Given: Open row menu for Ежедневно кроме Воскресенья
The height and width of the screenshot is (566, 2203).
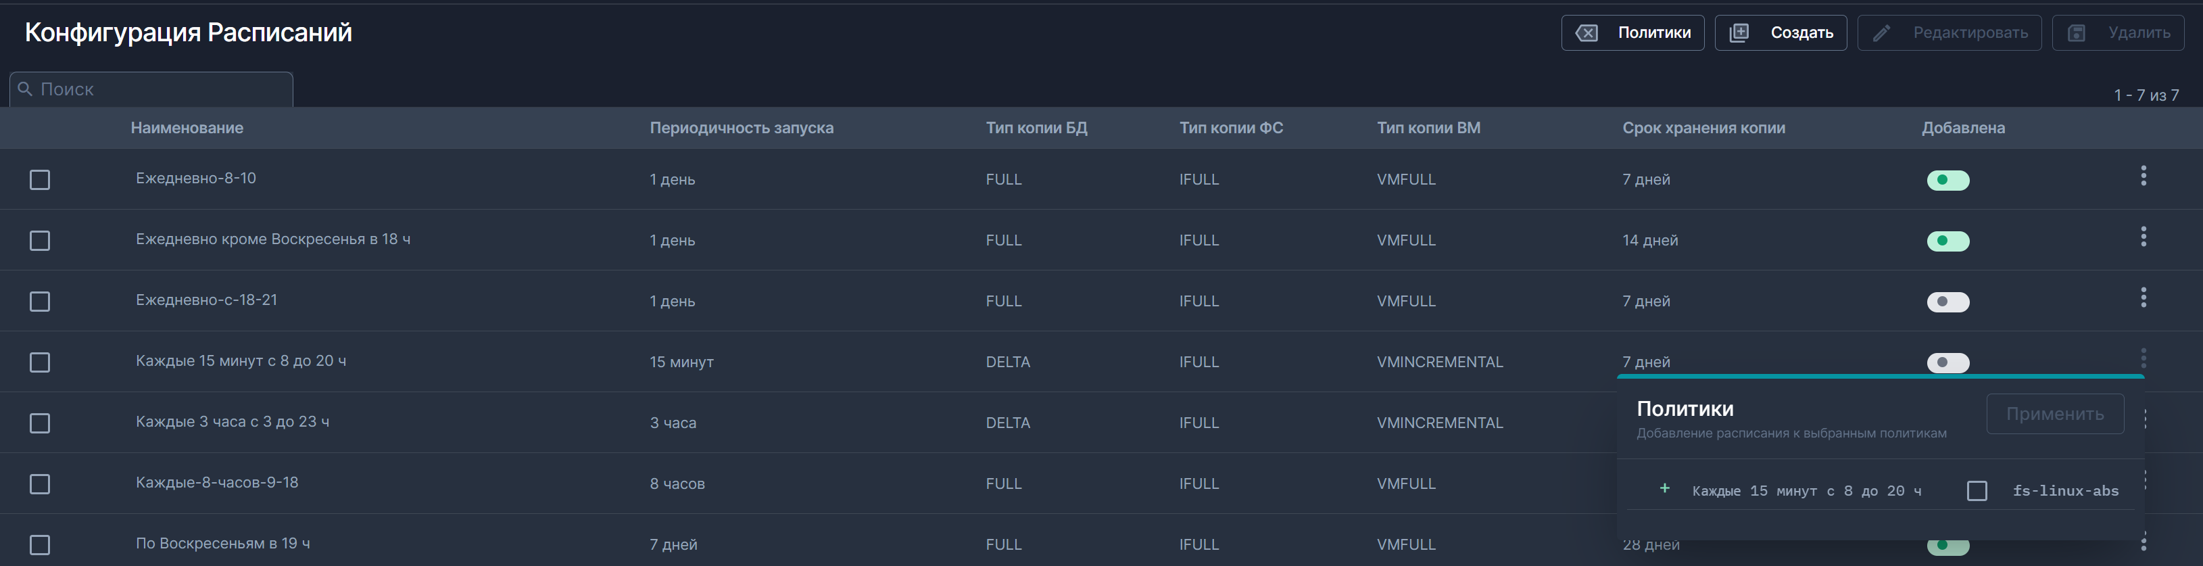Looking at the screenshot, I should [2143, 237].
